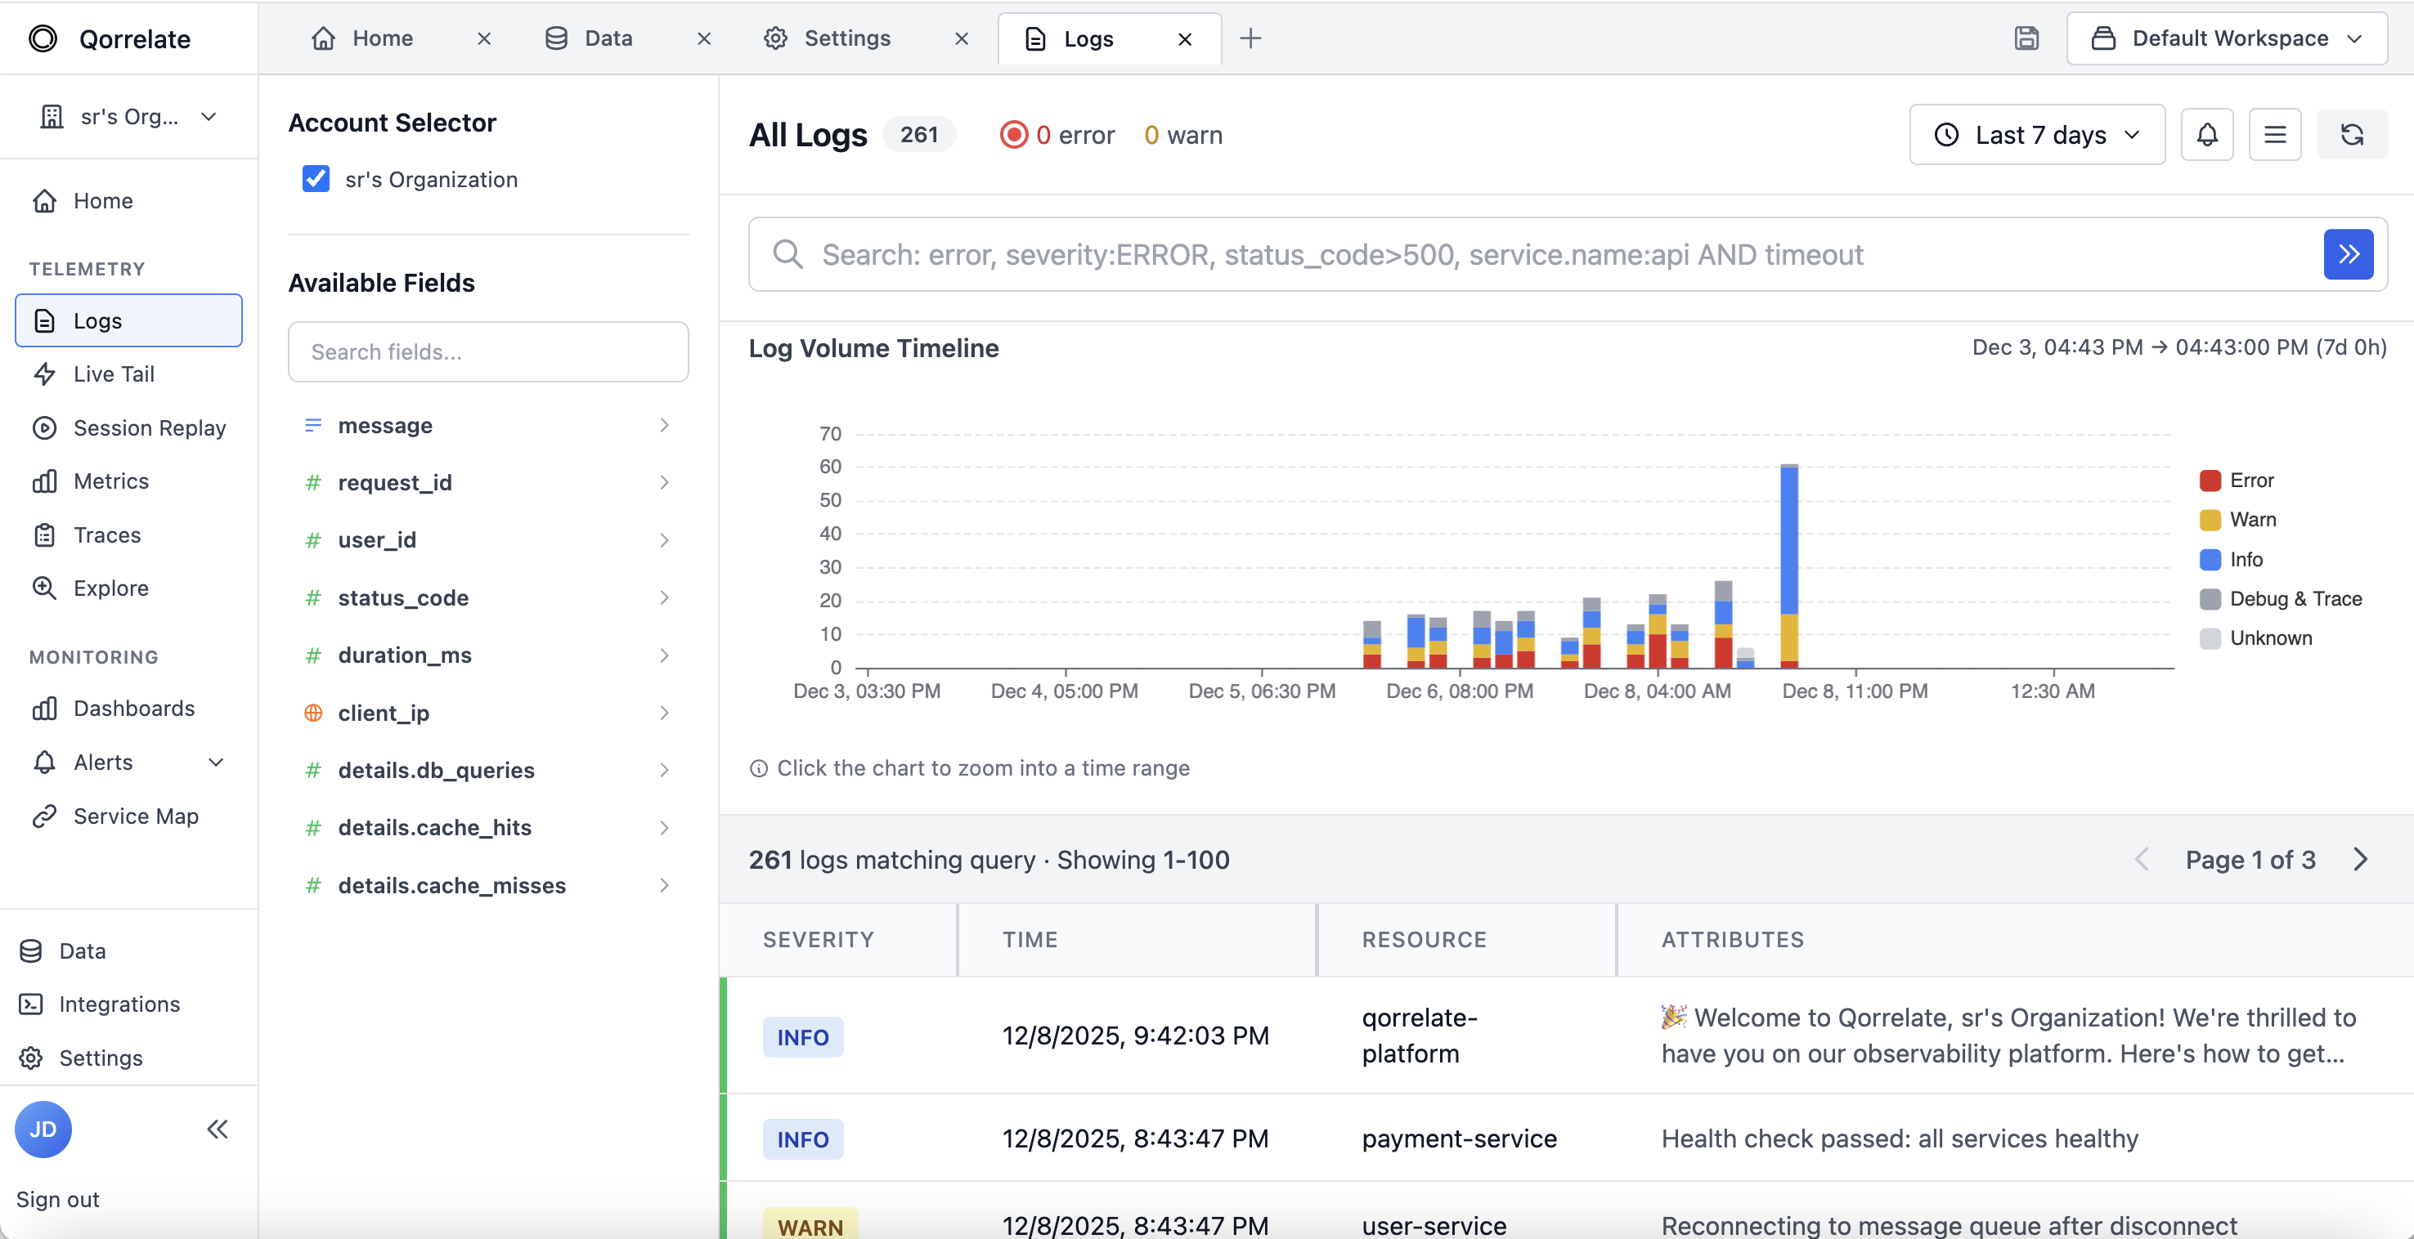This screenshot has height=1239, width=2414.
Task: Open the Live Tail view
Action: tap(113, 373)
